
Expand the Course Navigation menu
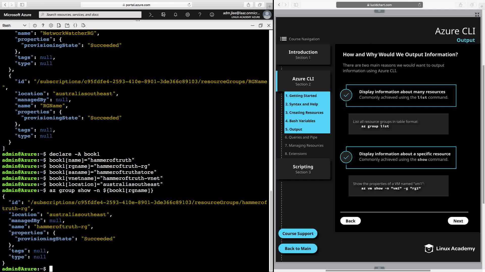pos(283,39)
